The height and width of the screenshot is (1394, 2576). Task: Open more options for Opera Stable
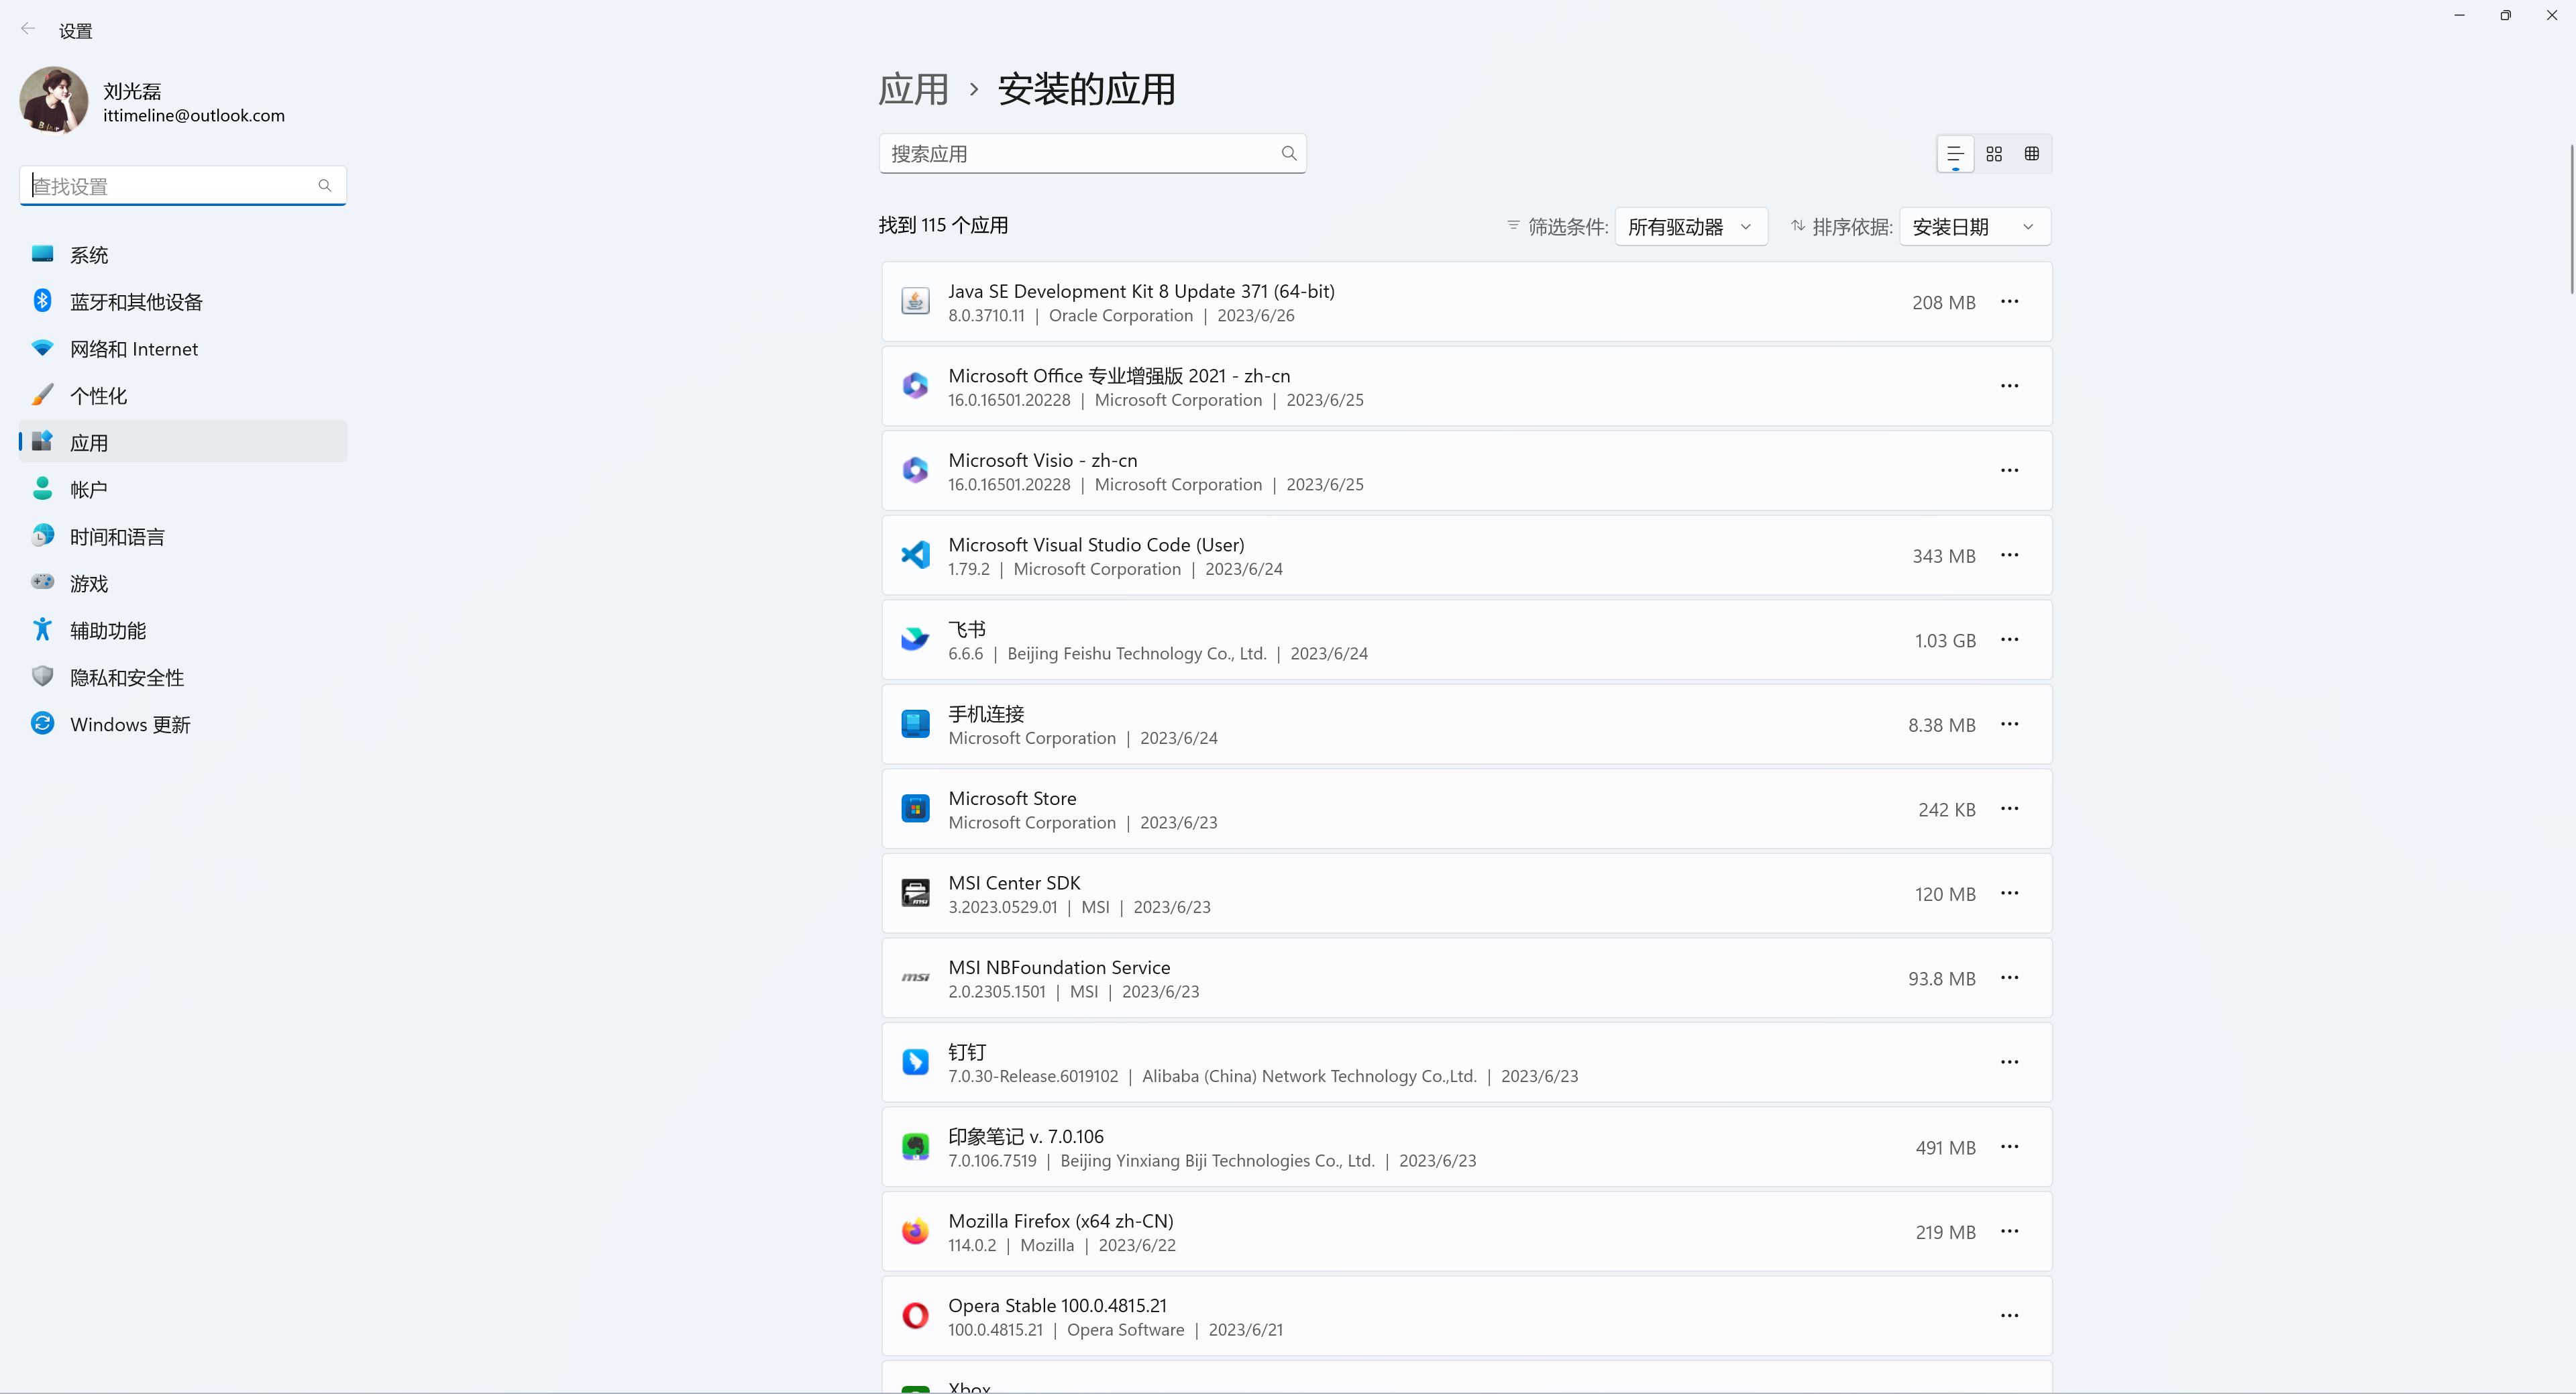2010,1315
